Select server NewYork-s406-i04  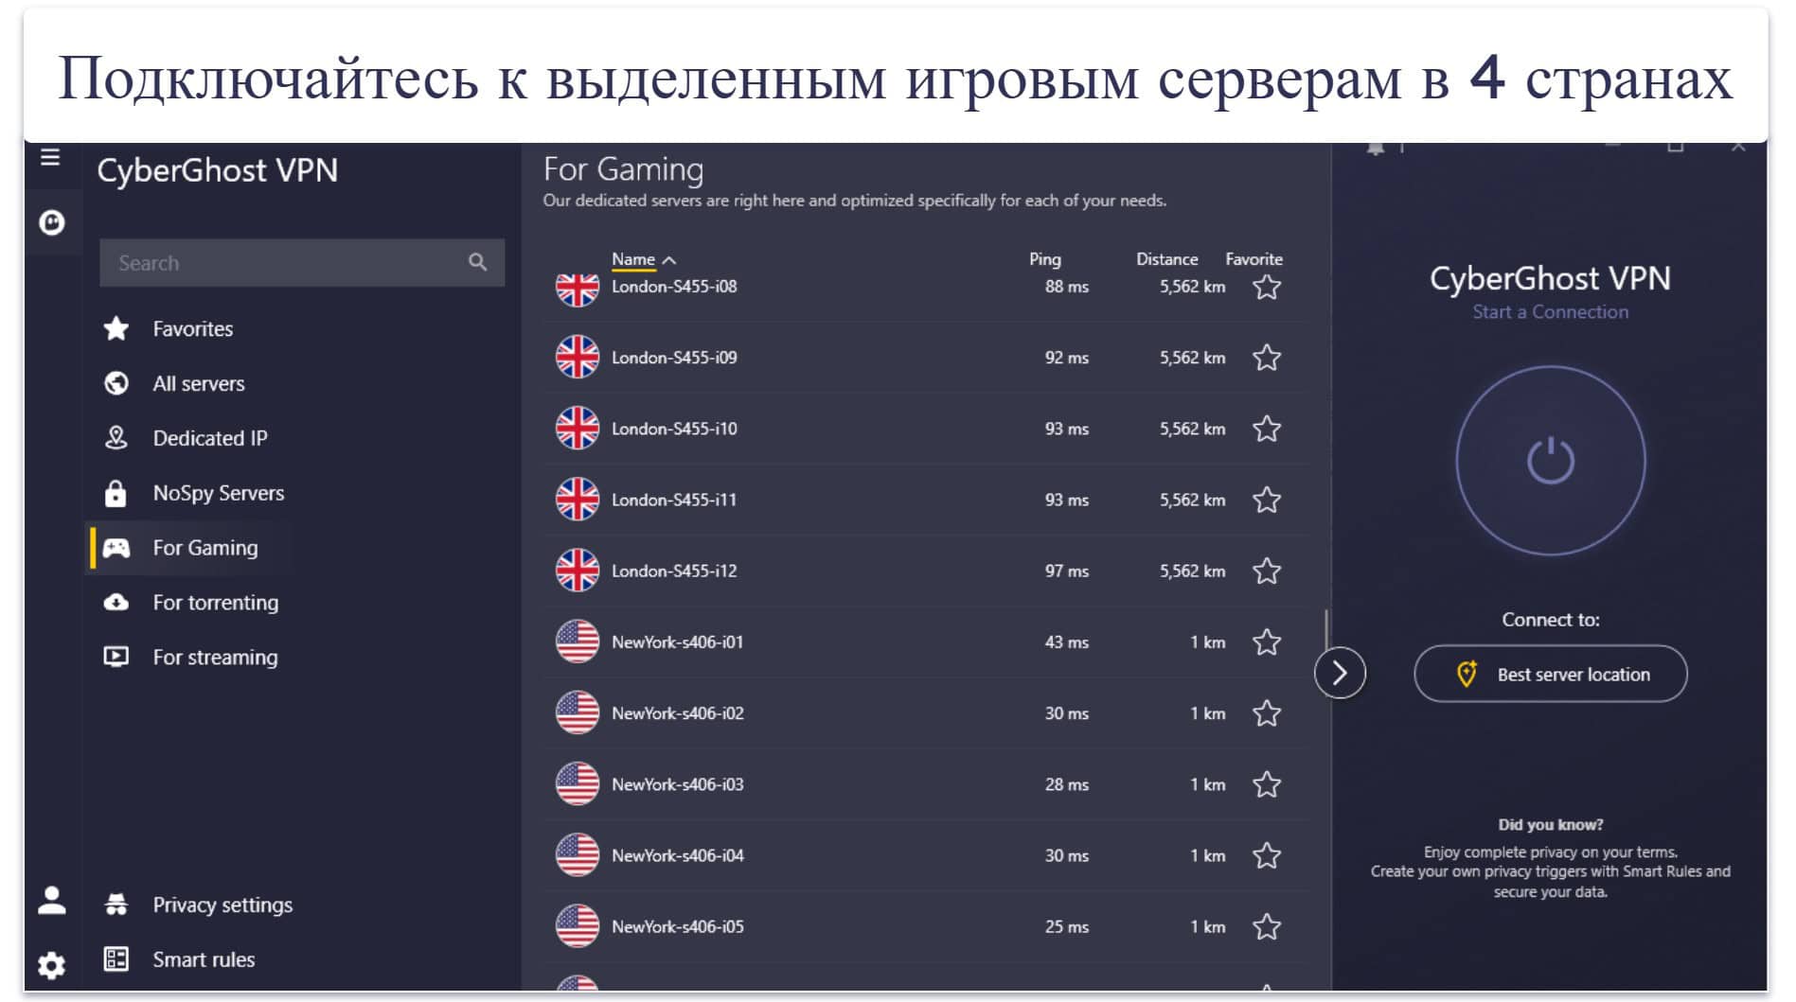(x=926, y=855)
